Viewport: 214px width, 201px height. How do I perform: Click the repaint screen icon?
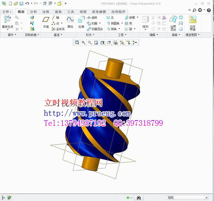point(96,43)
